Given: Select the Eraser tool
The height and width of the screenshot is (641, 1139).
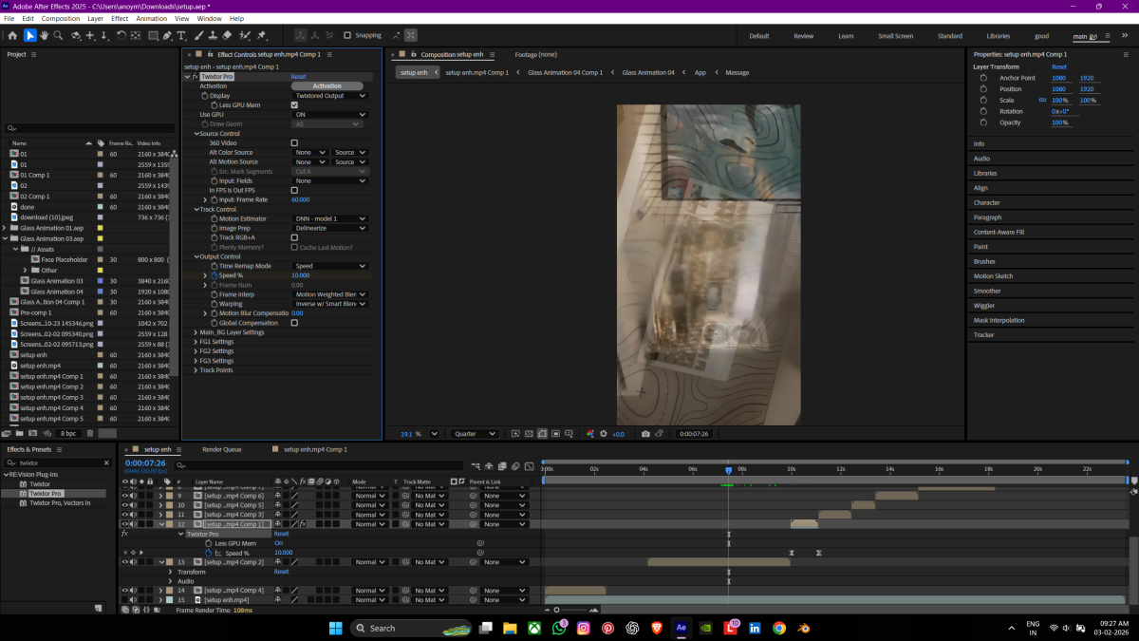Looking at the screenshot, I should [x=229, y=36].
